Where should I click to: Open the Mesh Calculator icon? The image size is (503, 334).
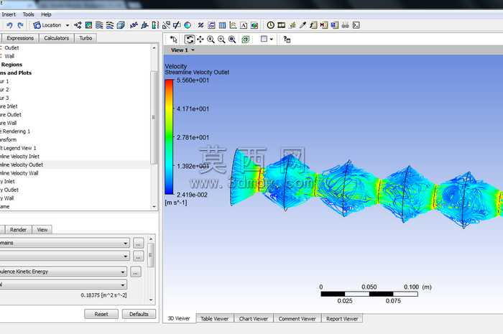(x=335, y=25)
